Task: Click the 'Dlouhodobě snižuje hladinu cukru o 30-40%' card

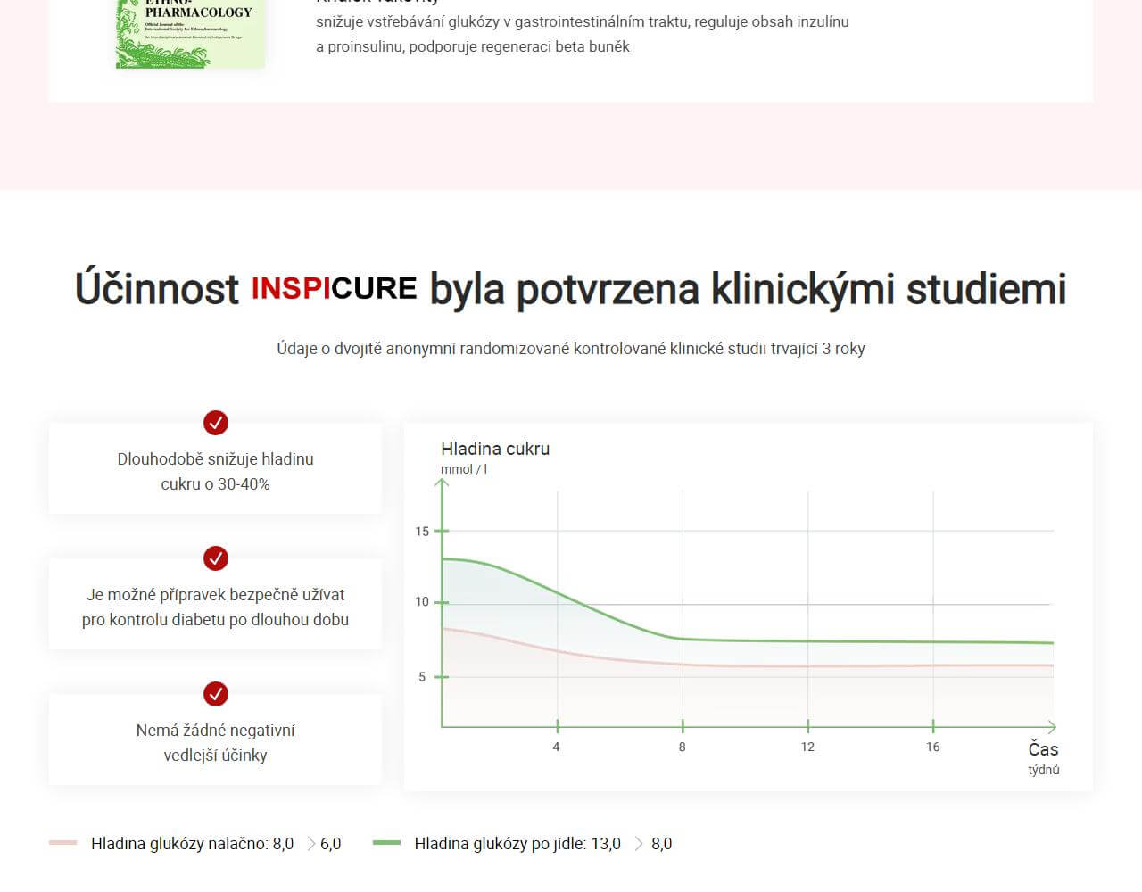Action: 215,468
